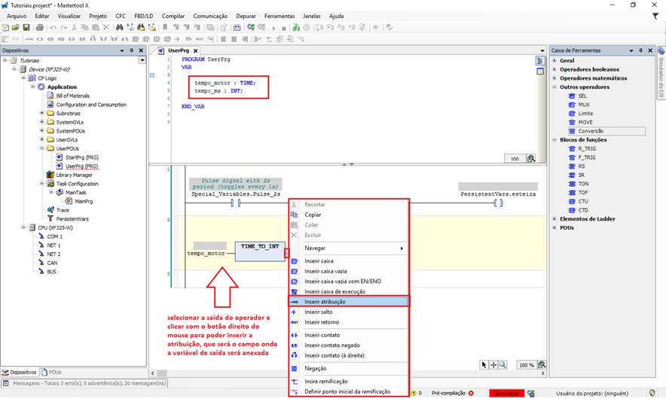Switch declaration editor to tabular view

(x=540, y=72)
